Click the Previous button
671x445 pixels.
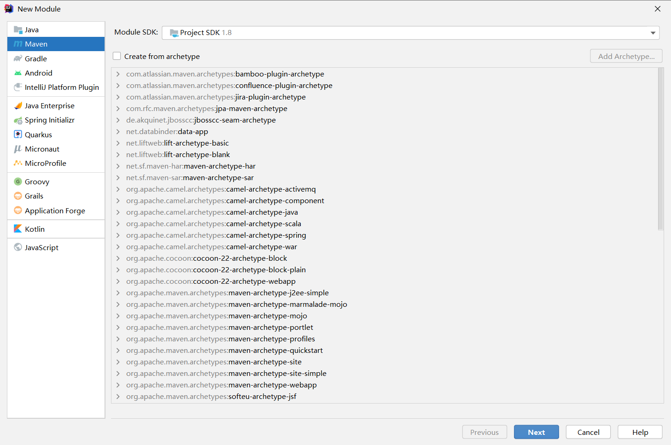click(x=484, y=432)
